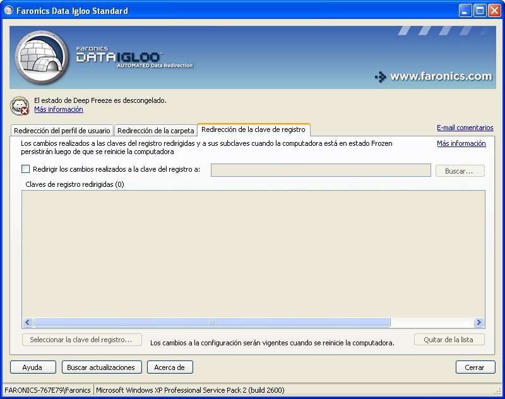Open Más información link under Deep Freeze status

pyautogui.click(x=59, y=109)
